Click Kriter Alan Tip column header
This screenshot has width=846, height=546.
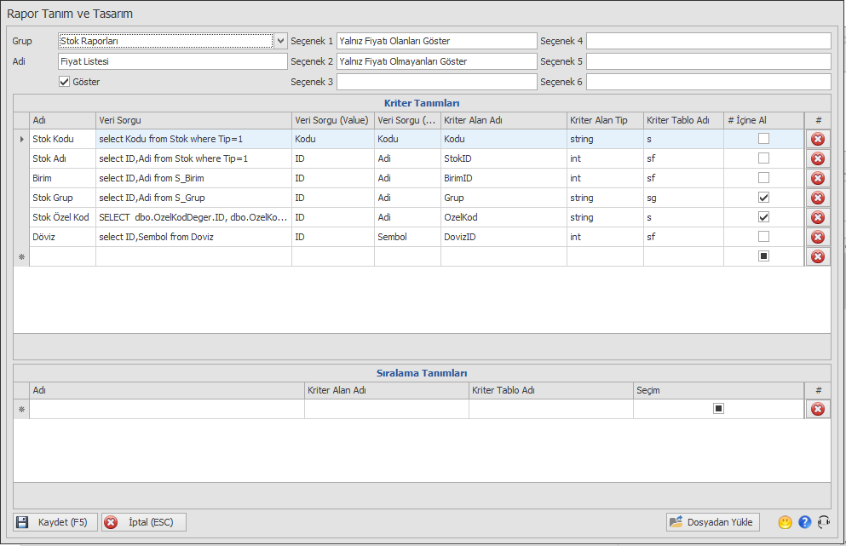coord(605,120)
